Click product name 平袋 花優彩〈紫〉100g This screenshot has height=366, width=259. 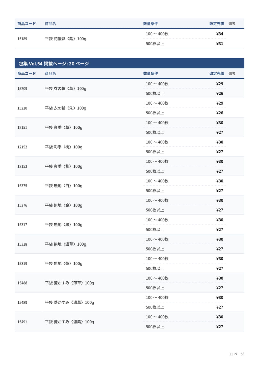(66, 39)
